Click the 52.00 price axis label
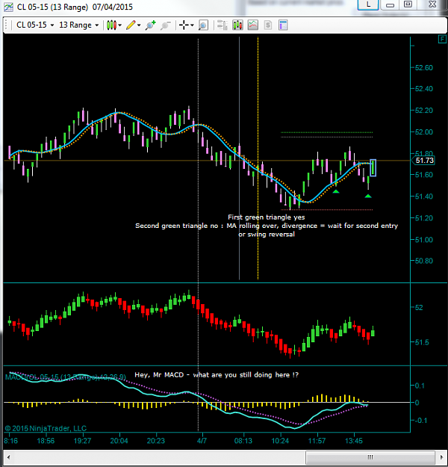 point(424,132)
